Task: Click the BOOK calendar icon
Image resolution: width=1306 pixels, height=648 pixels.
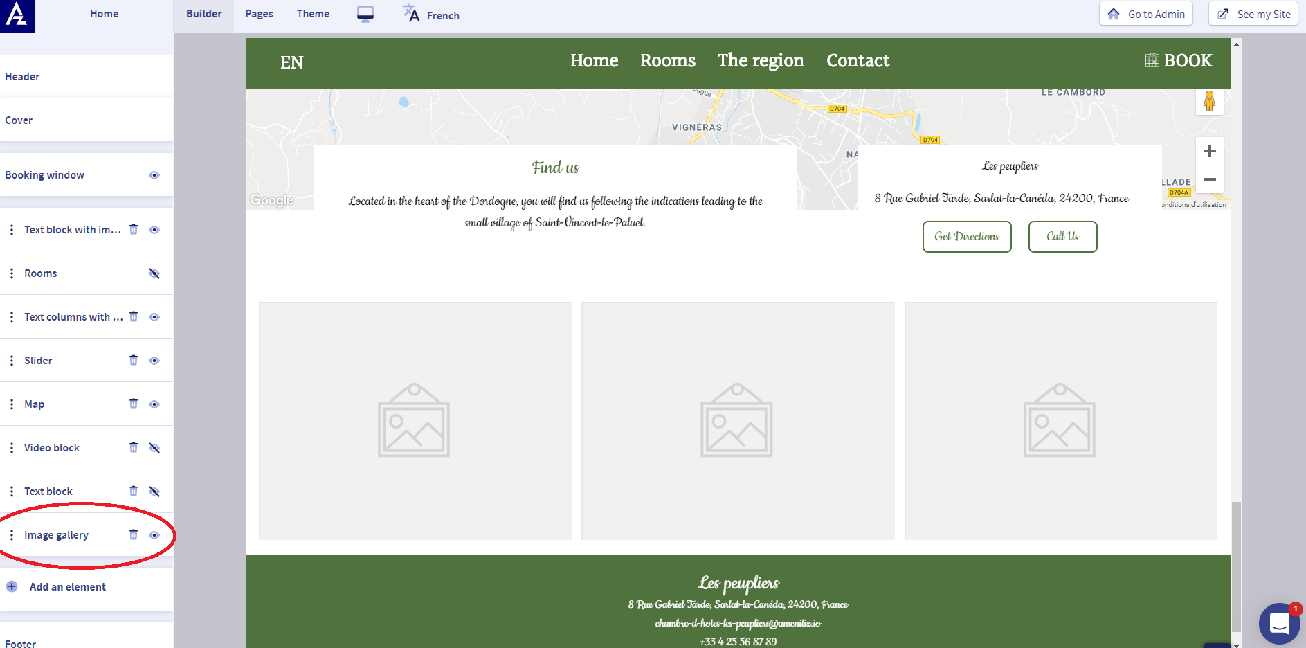Action: pos(1152,60)
